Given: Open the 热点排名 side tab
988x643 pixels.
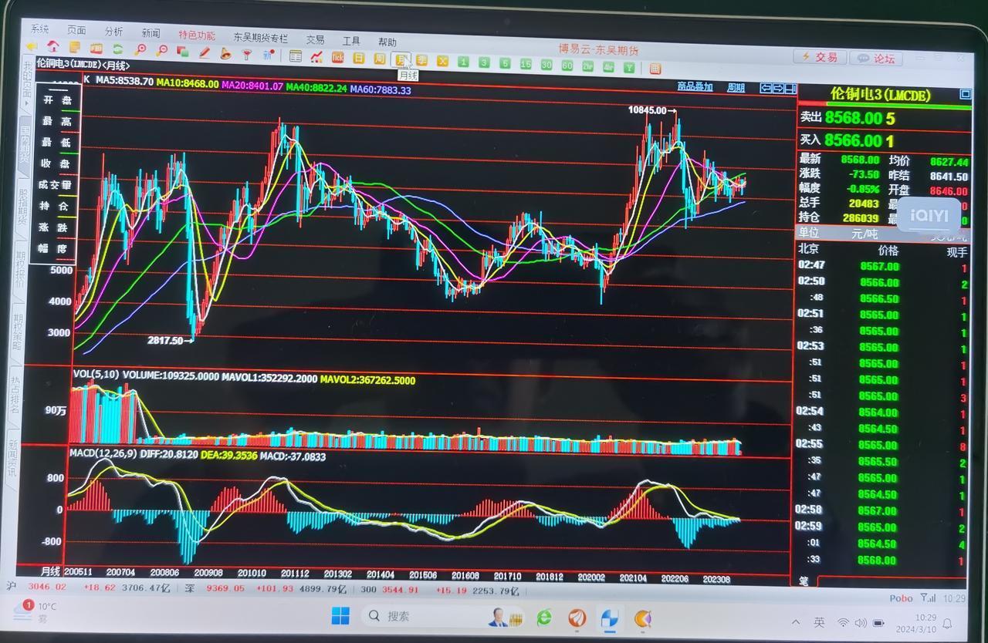Looking at the screenshot, I should pos(15,397).
